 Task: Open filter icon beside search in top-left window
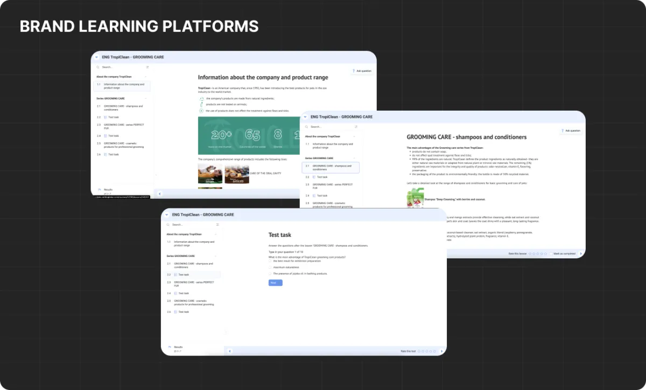[x=148, y=67]
